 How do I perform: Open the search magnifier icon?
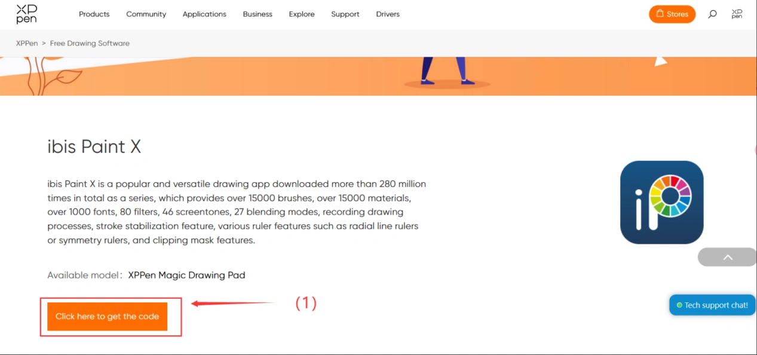[x=712, y=14]
